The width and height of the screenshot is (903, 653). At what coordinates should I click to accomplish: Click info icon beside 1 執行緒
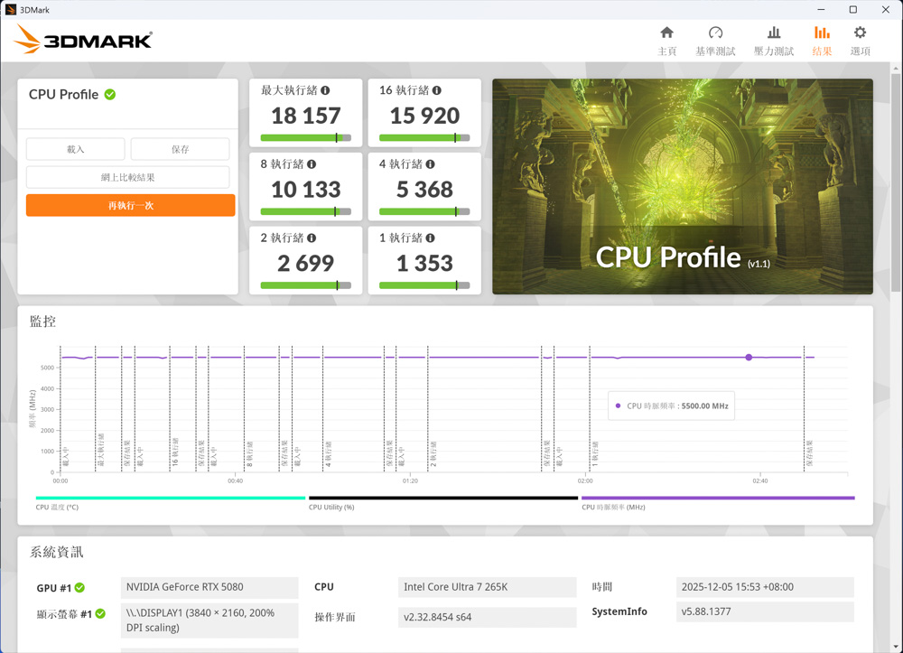pyautogui.click(x=431, y=238)
